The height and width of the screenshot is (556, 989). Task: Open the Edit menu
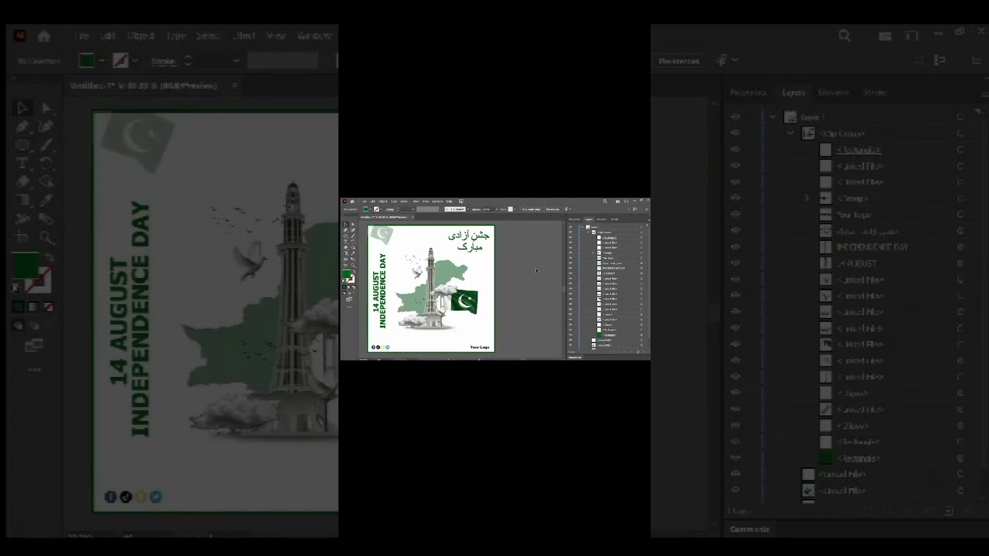tap(108, 36)
